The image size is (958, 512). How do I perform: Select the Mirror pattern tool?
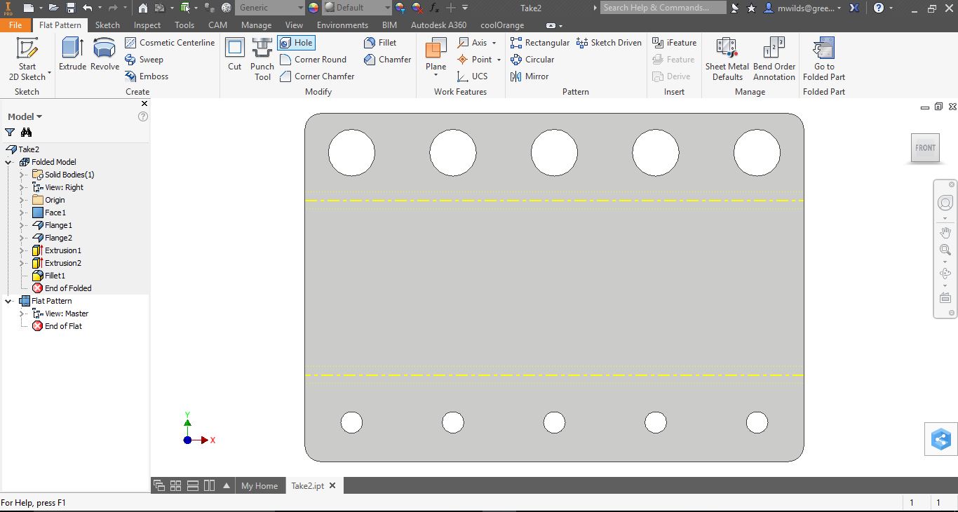[x=529, y=76]
